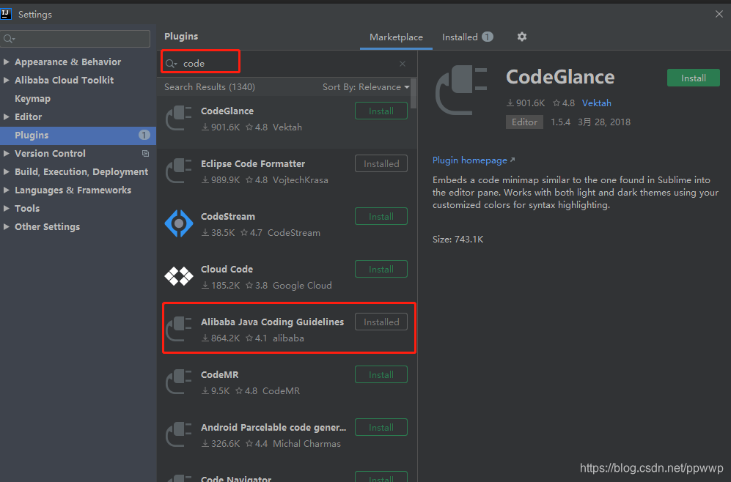Select Alibaba Java Coding Guidelines title
The image size is (731, 482).
point(272,322)
